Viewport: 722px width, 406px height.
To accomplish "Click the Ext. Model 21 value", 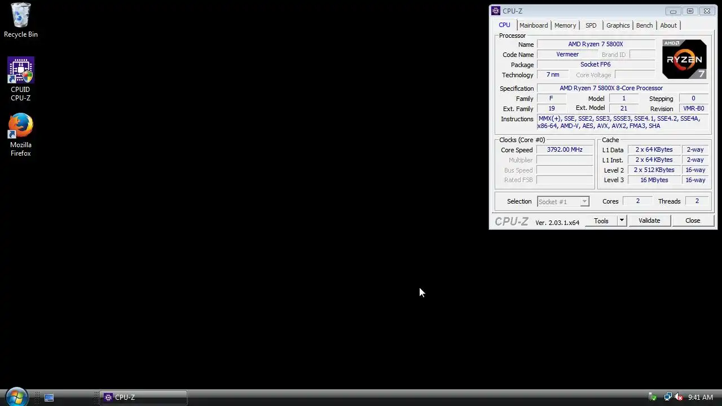I will click(x=623, y=108).
